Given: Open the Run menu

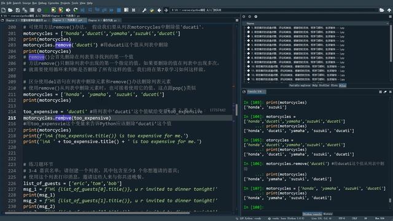Looking at the screenshot, I should (34, 3).
